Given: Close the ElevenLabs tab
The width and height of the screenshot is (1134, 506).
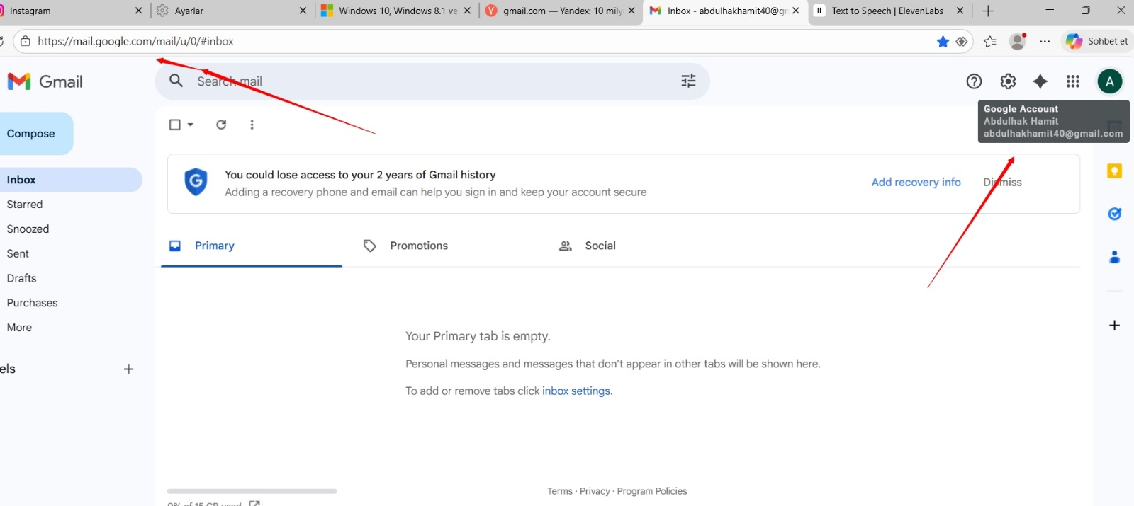Looking at the screenshot, I should tap(960, 11).
